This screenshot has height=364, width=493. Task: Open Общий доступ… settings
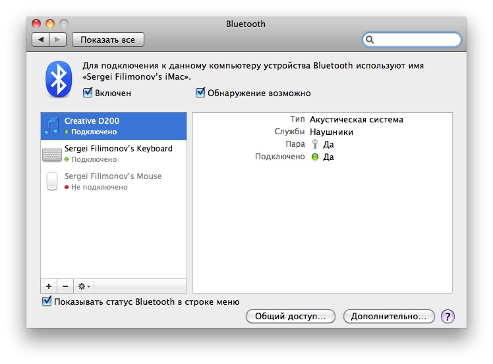pos(290,316)
